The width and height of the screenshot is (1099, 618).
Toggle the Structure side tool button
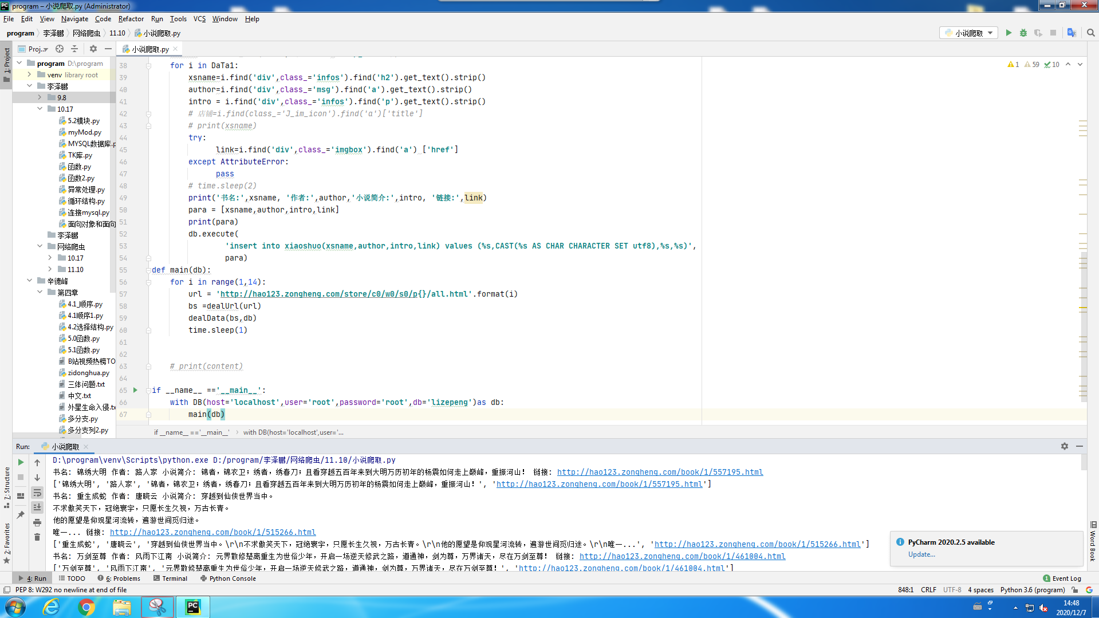(x=6, y=487)
